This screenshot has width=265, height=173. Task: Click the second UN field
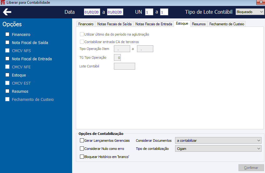pos(164,12)
